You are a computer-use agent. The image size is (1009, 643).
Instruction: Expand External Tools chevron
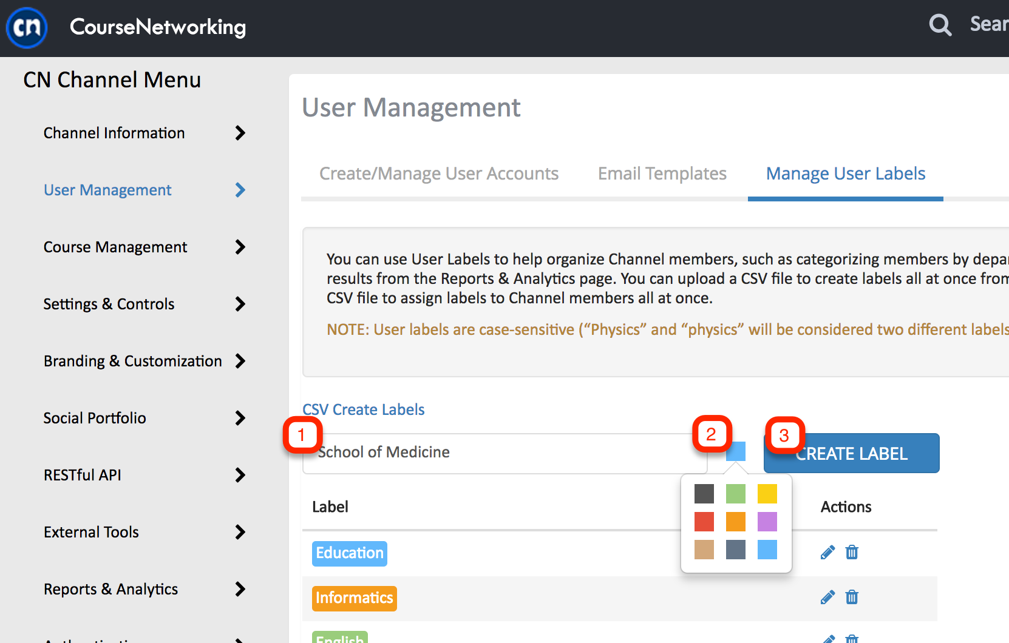pyautogui.click(x=240, y=532)
